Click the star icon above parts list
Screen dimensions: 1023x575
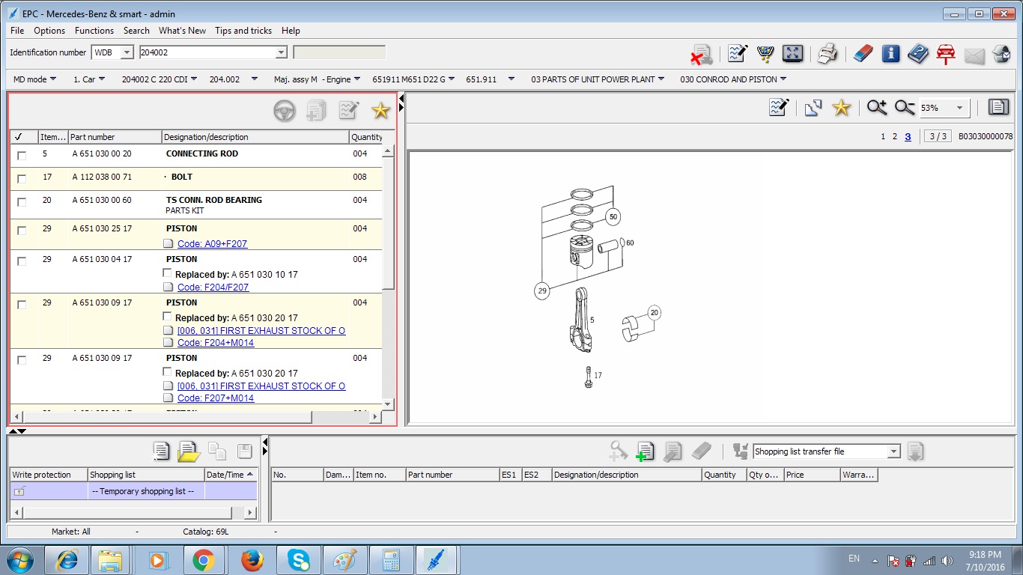click(381, 112)
